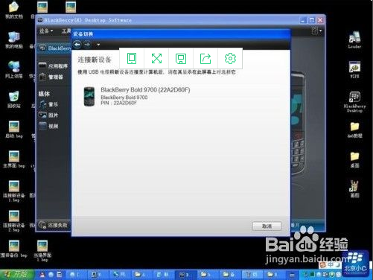
Task: Open the BlackBerry Desktop shortcut icon
Action: click(x=354, y=102)
